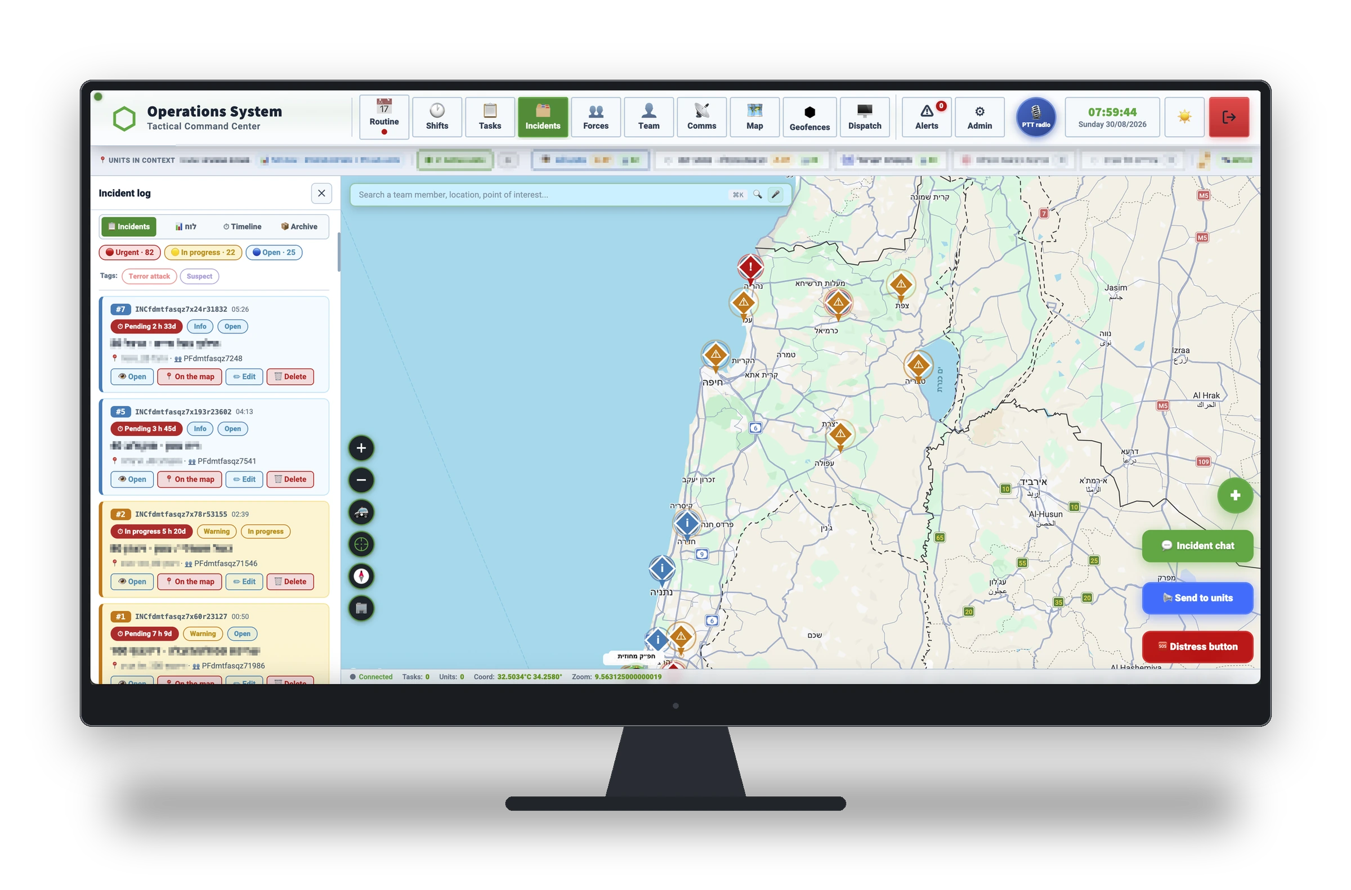Switch to the Archive tab

299,227
